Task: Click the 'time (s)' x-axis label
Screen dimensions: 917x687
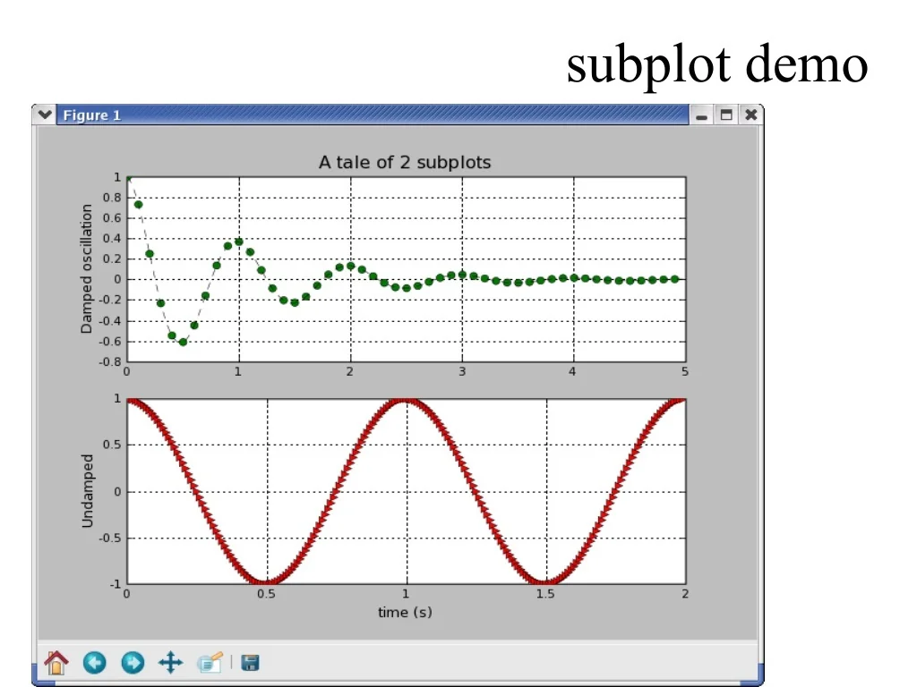Action: 405,612
